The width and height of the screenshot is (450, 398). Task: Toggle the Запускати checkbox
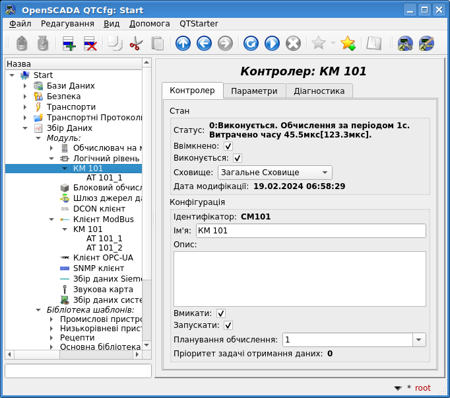(x=228, y=325)
